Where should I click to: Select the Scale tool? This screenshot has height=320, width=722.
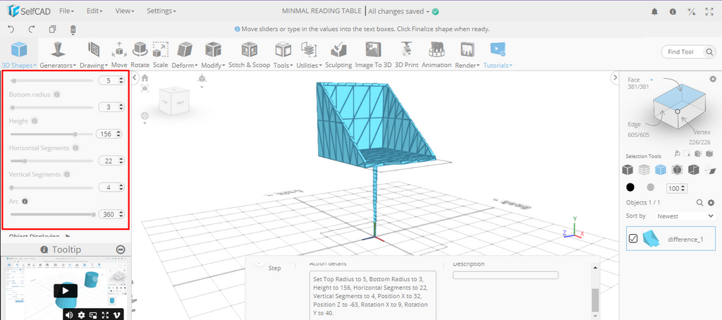pyautogui.click(x=161, y=54)
